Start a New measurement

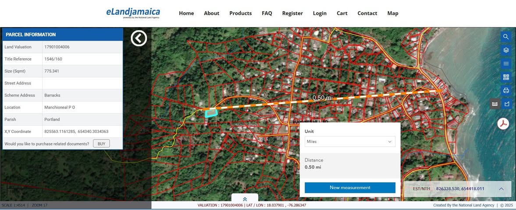(350, 188)
